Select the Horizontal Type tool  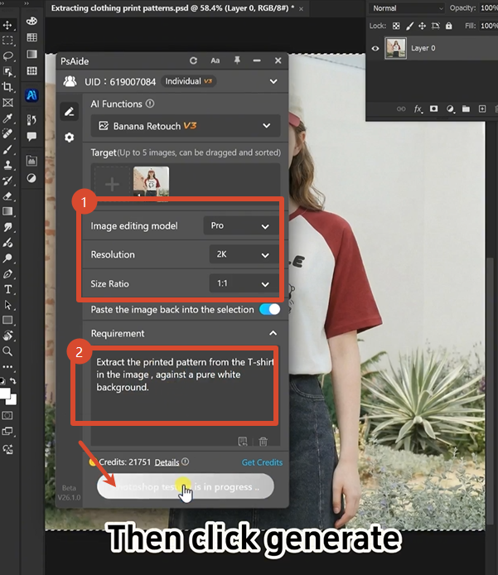click(7, 289)
